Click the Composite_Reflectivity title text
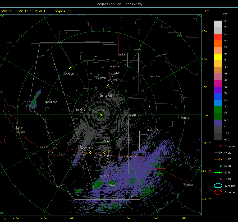 tap(119, 4)
